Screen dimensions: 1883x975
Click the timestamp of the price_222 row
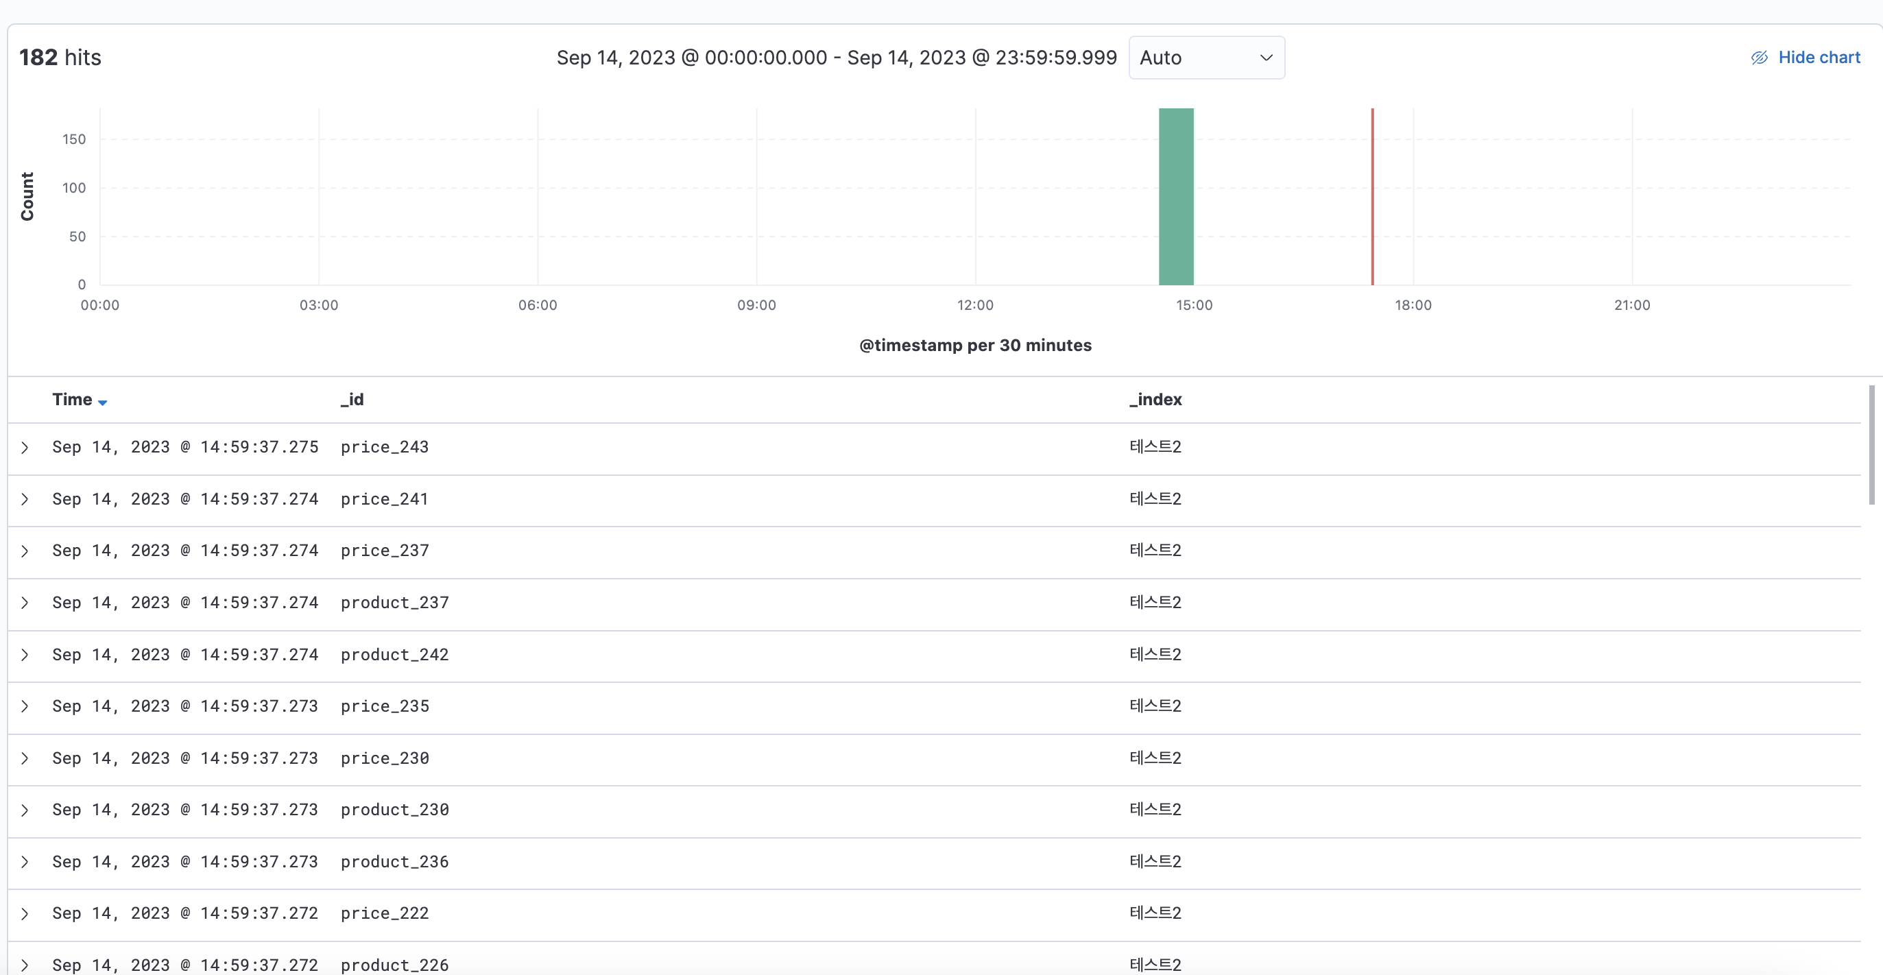point(185,913)
